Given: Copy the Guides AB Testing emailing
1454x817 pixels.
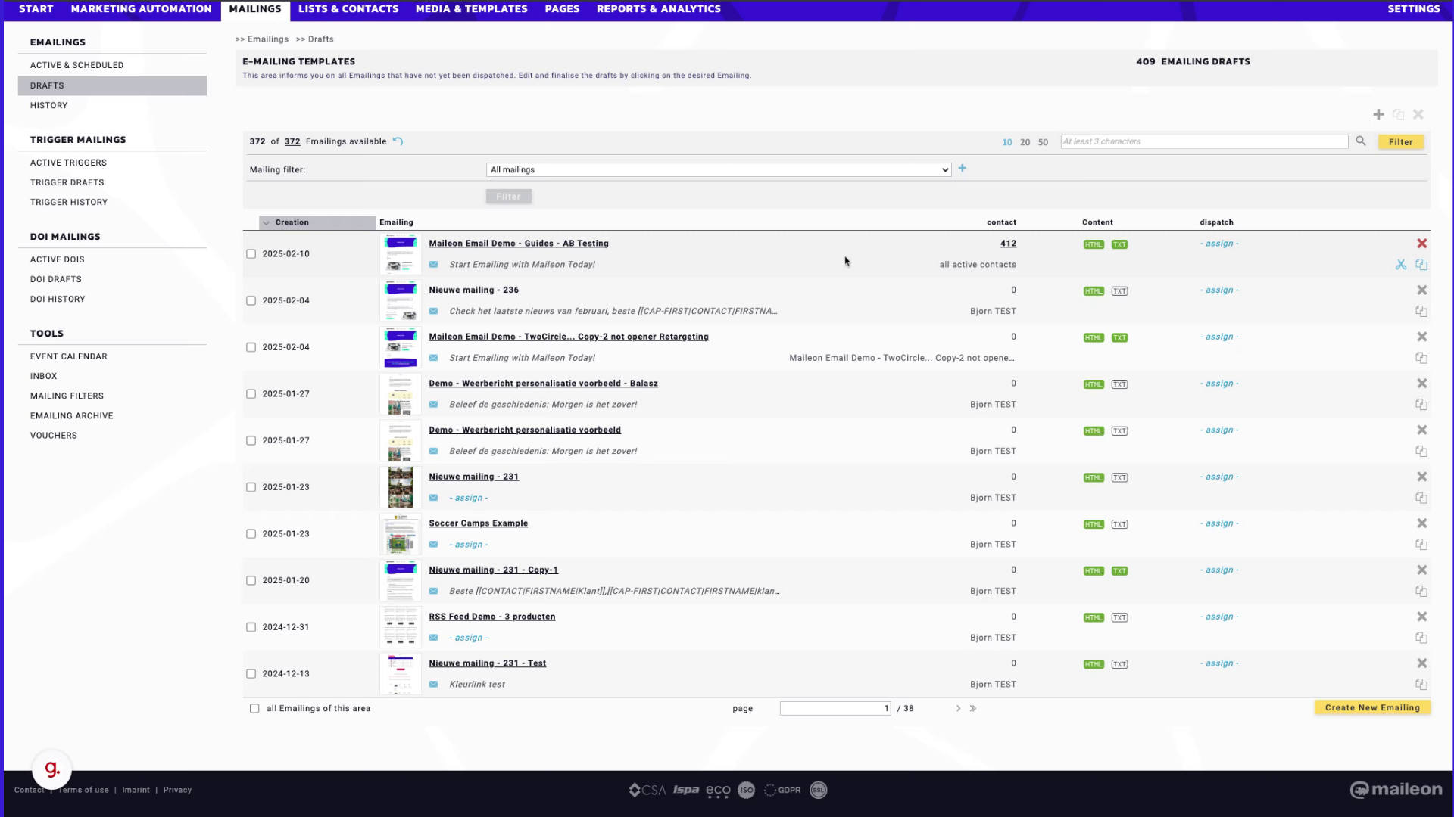Looking at the screenshot, I should [x=1421, y=265].
